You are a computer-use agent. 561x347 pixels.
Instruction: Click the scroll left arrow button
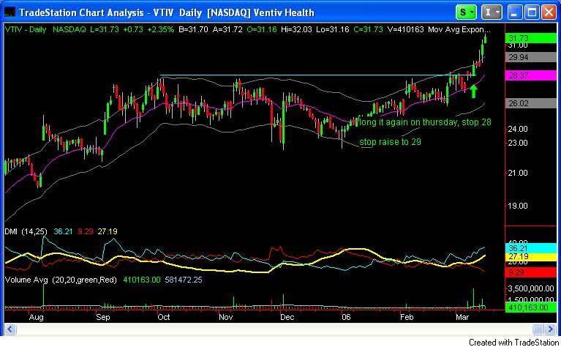point(10,329)
